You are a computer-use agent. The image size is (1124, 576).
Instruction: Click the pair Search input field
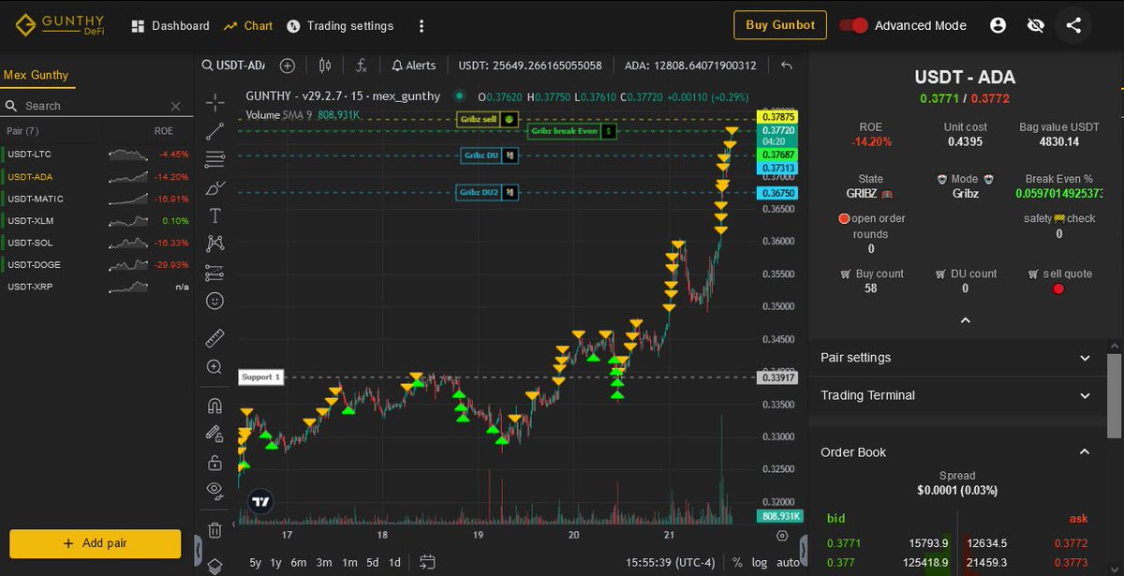click(x=94, y=106)
